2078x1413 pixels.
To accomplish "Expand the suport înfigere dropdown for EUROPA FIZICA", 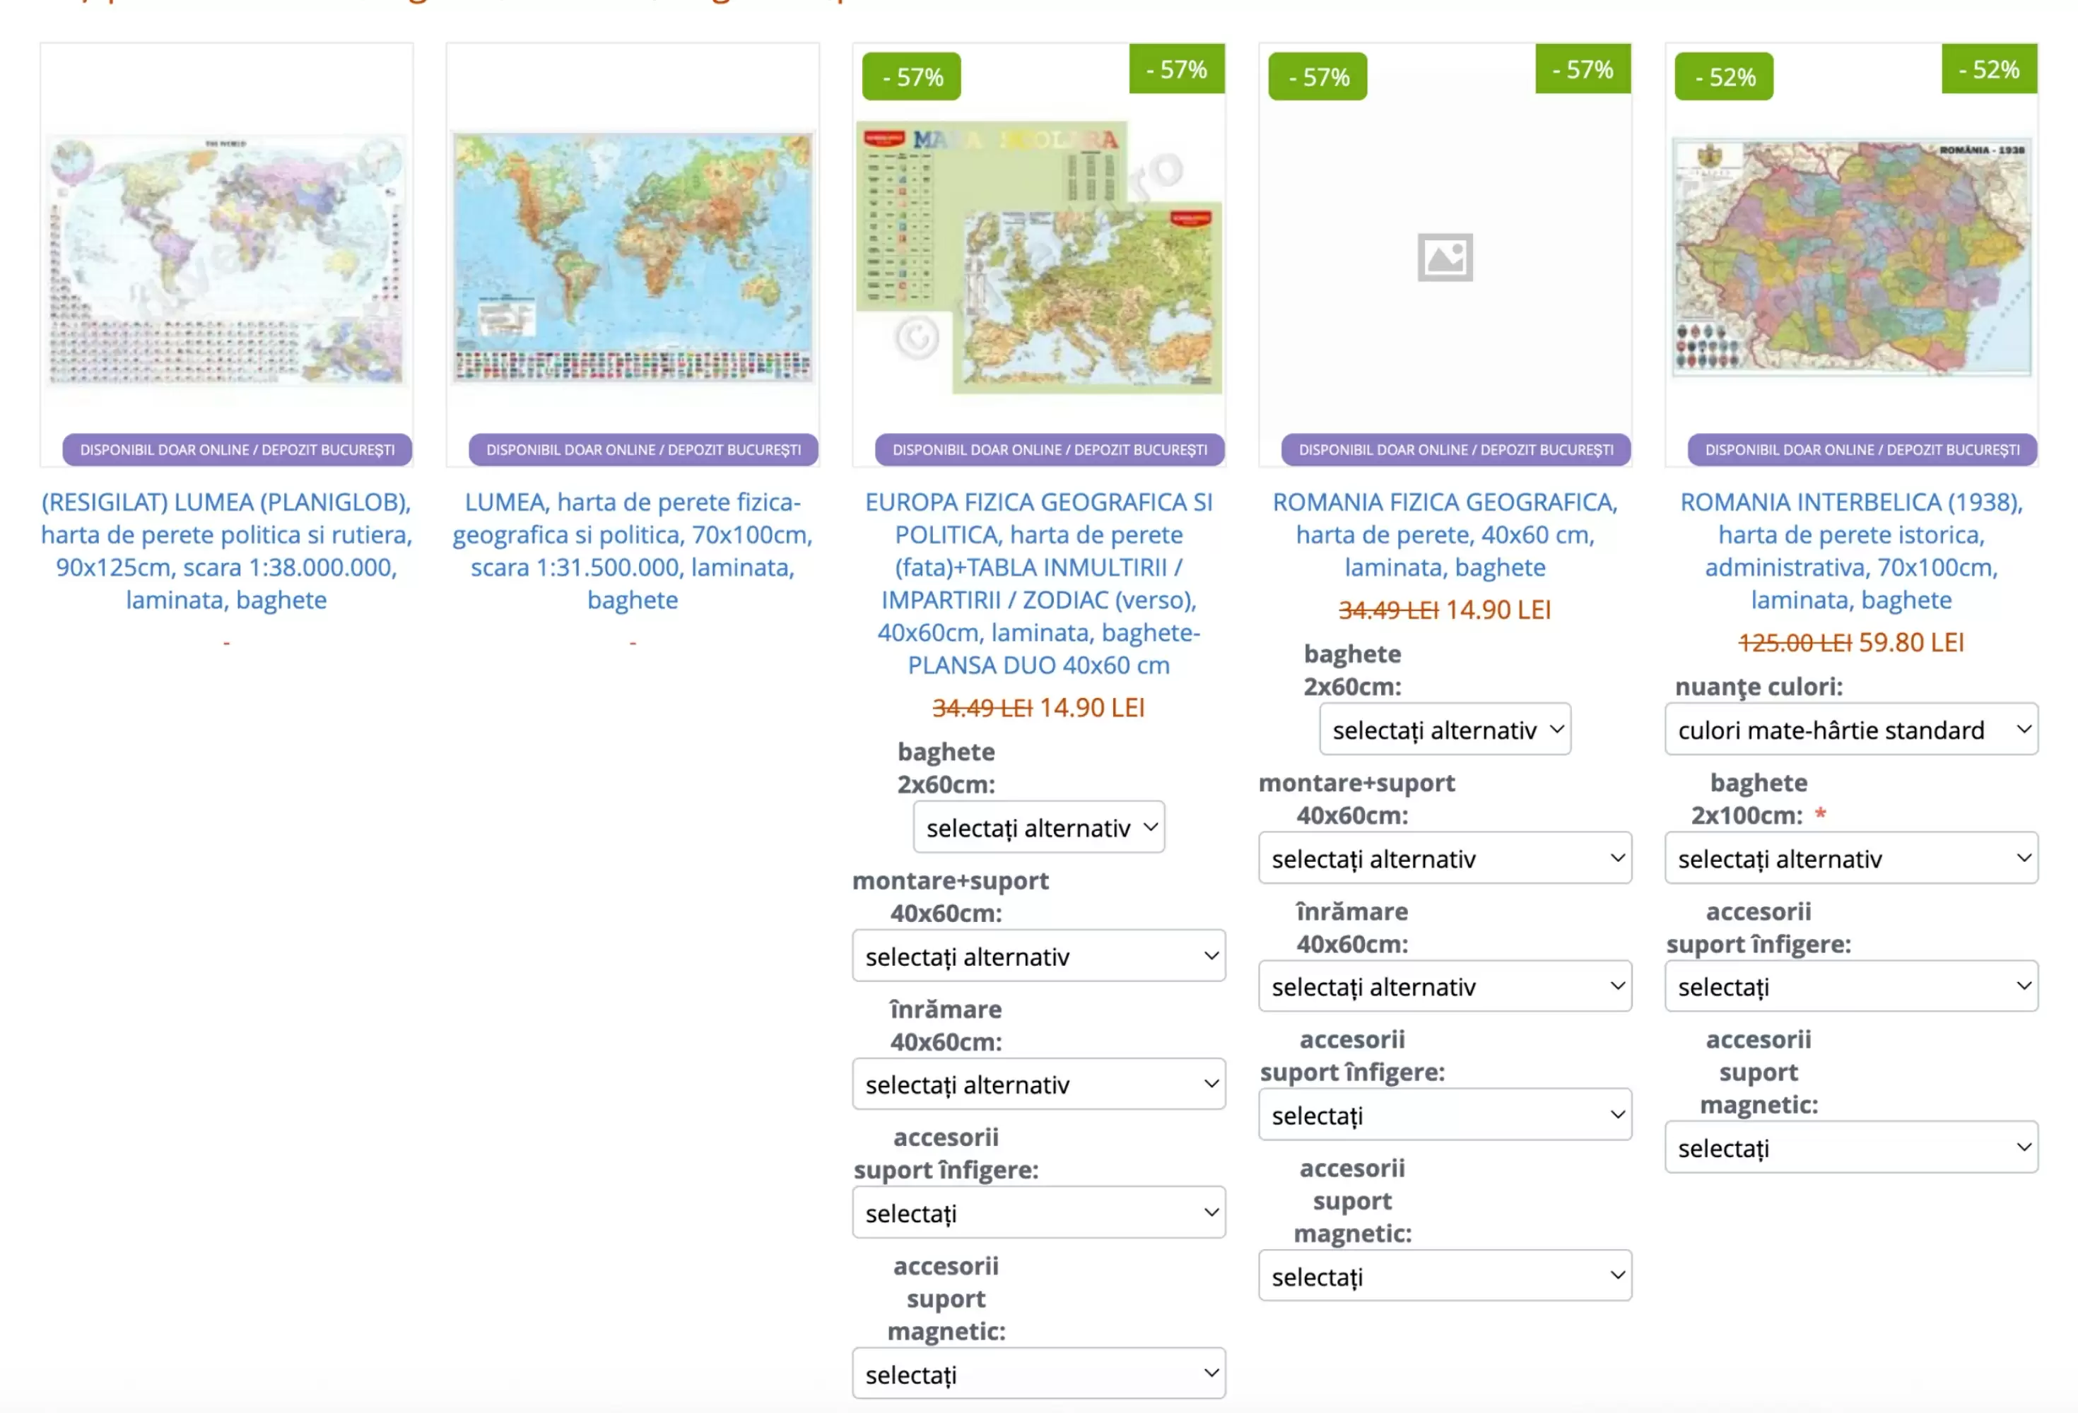I will [1038, 1213].
